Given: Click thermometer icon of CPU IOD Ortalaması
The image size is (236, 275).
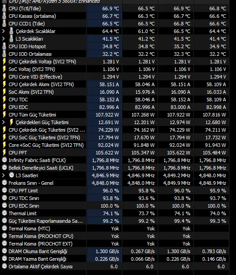Looking at the screenshot, I should pyautogui.click(x=4, y=54).
